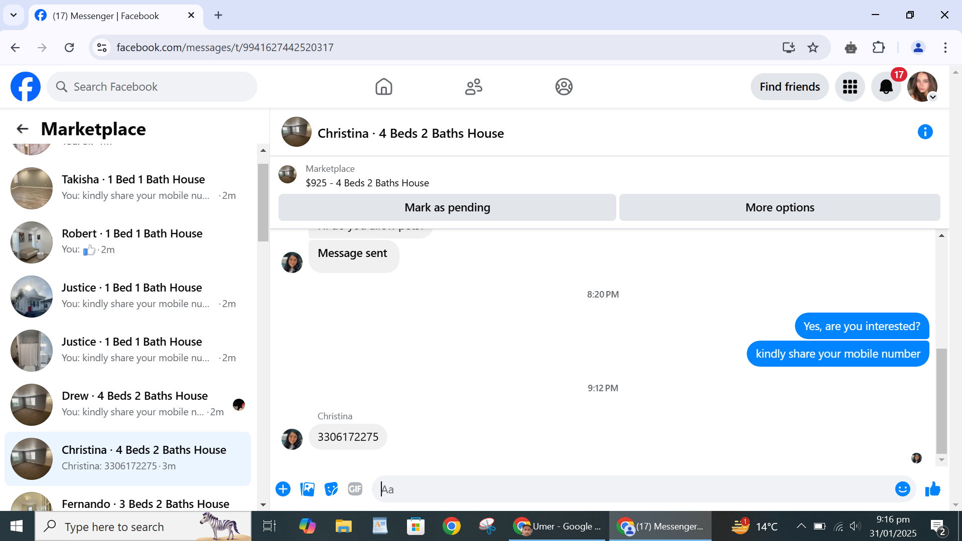Viewport: 962px width, 541px height.
Task: Open Takisha 1 Bed 1 Bath House chat
Action: click(x=127, y=188)
